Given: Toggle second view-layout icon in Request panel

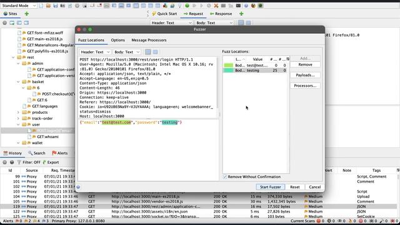Looking at the screenshot, I should pos(248,22).
